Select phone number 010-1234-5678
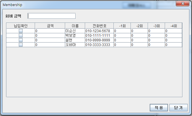The image size is (192, 116). coord(99,31)
